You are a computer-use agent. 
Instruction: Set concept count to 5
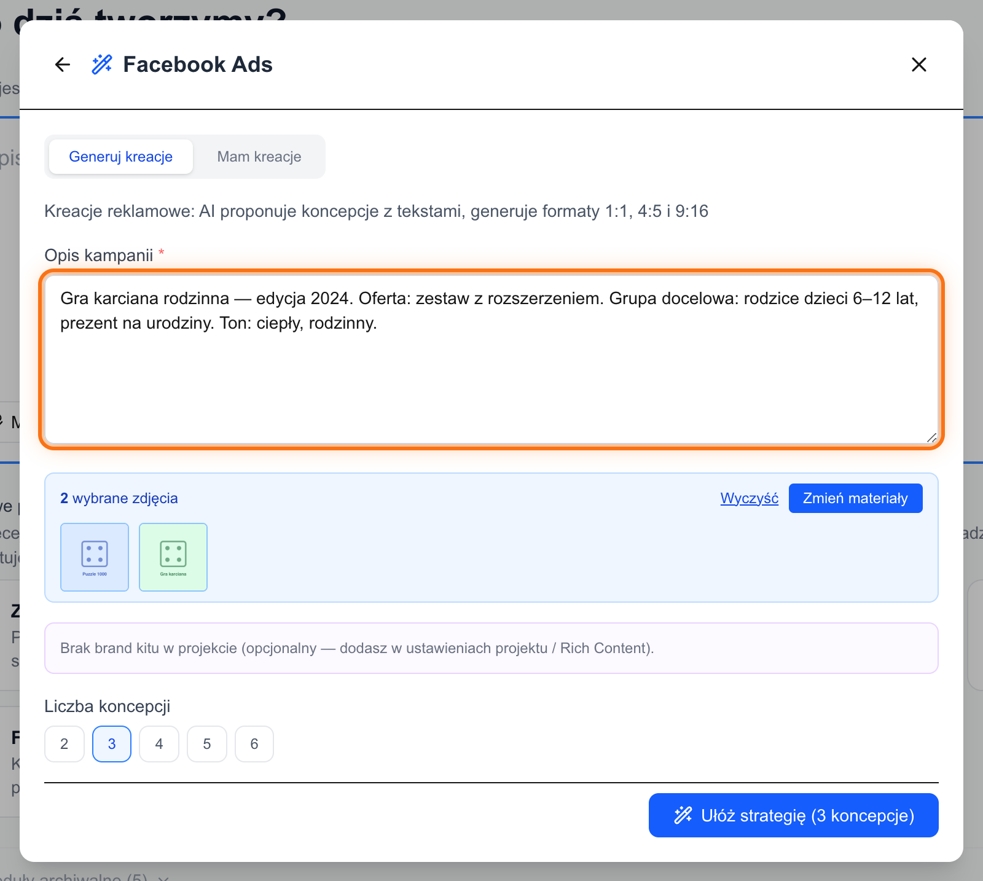click(x=207, y=744)
